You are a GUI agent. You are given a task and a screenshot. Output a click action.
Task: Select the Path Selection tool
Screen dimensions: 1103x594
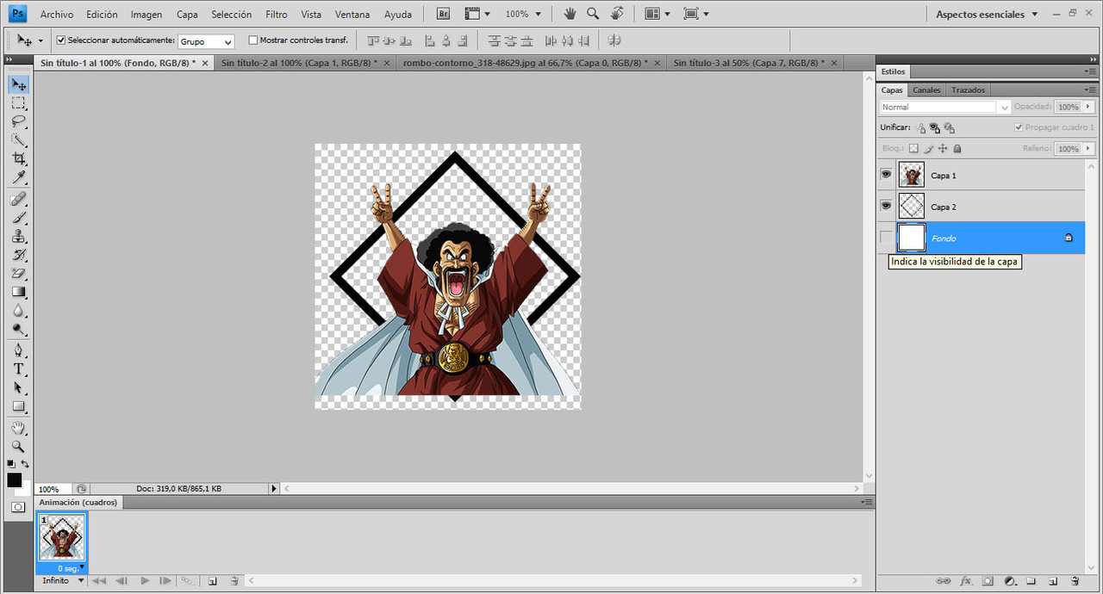18,387
